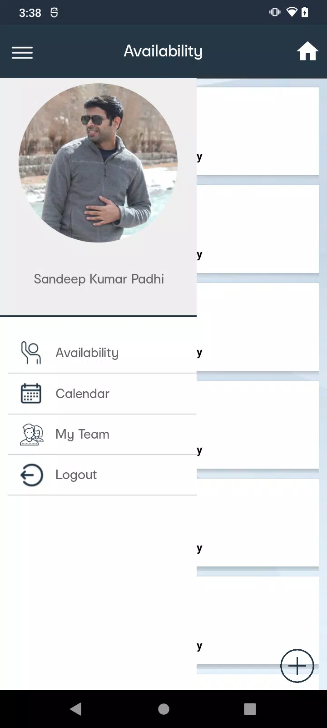Image resolution: width=327 pixels, height=728 pixels.
Task: Go to home via house icon
Action: click(307, 51)
